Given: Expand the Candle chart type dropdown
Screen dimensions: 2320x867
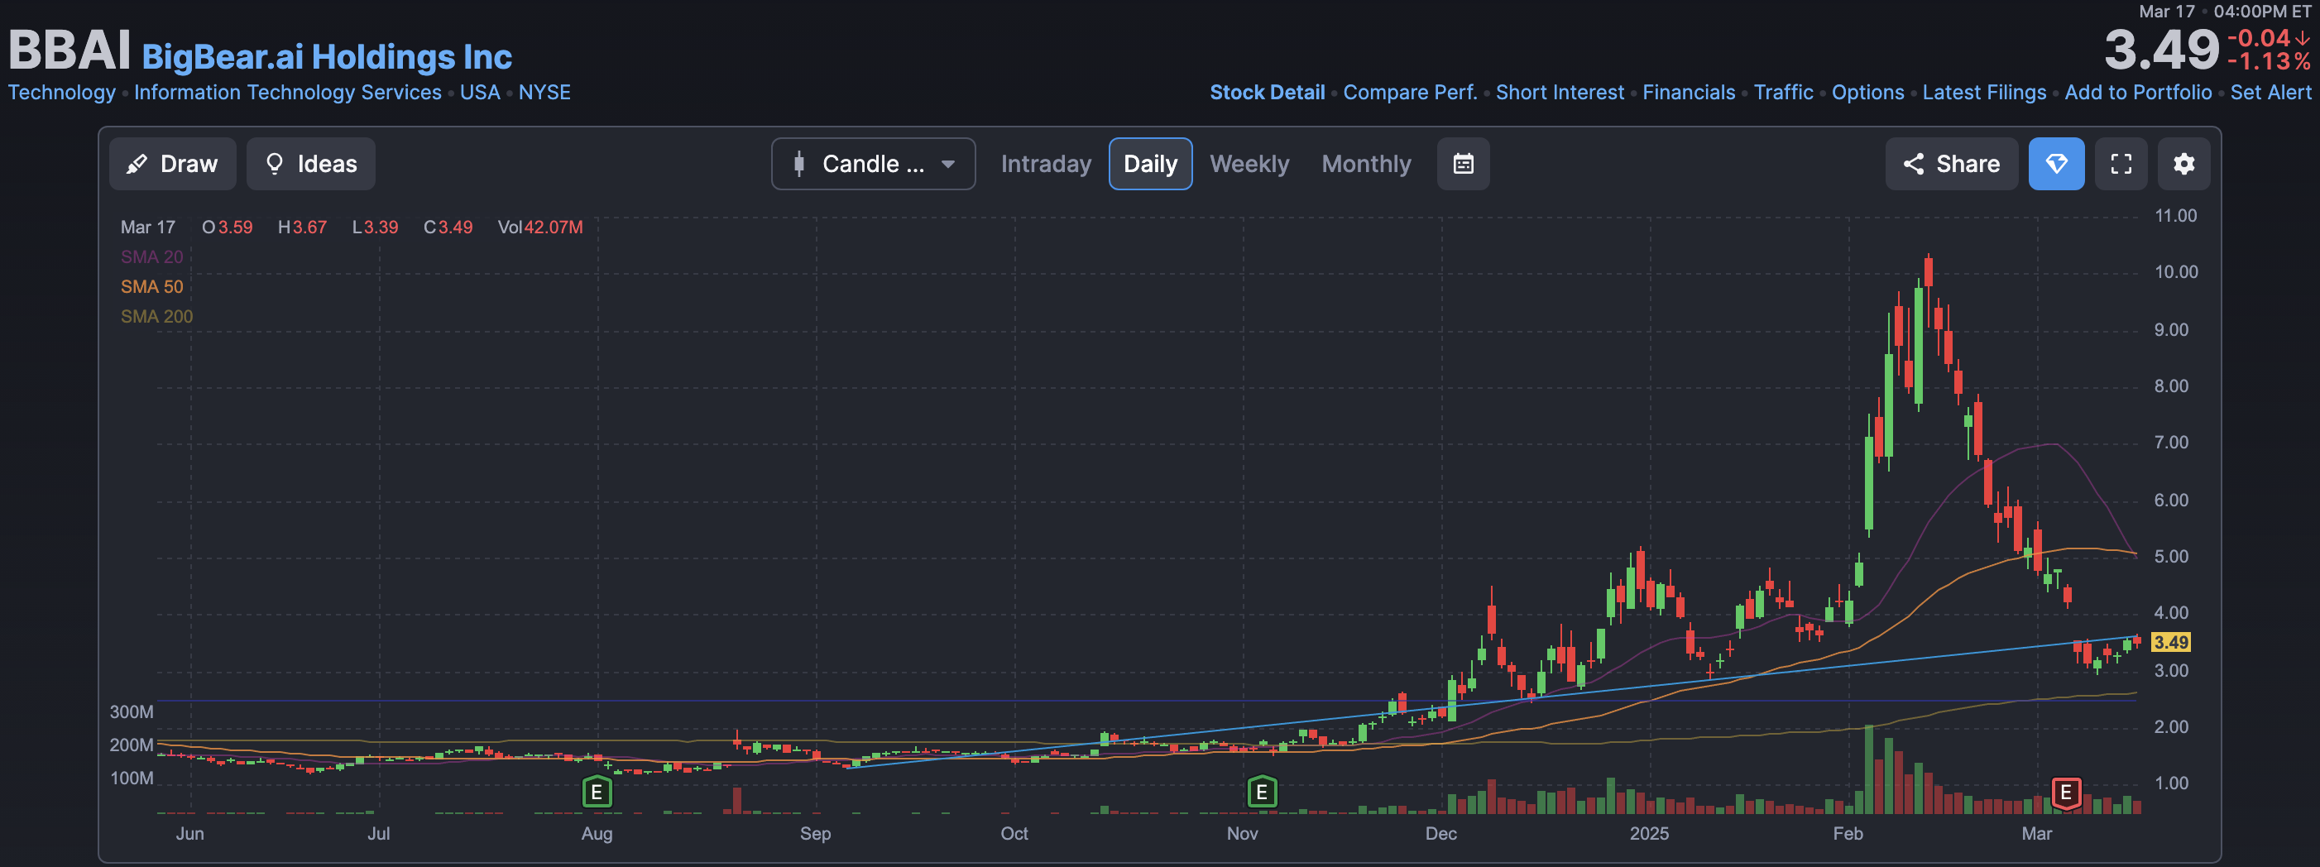Looking at the screenshot, I should click(x=873, y=164).
